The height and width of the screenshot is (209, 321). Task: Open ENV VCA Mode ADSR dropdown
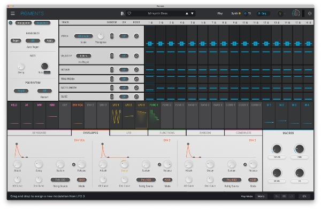click(81, 180)
